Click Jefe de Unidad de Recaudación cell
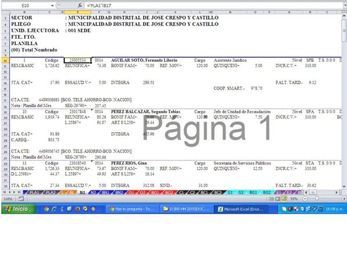 (242, 112)
